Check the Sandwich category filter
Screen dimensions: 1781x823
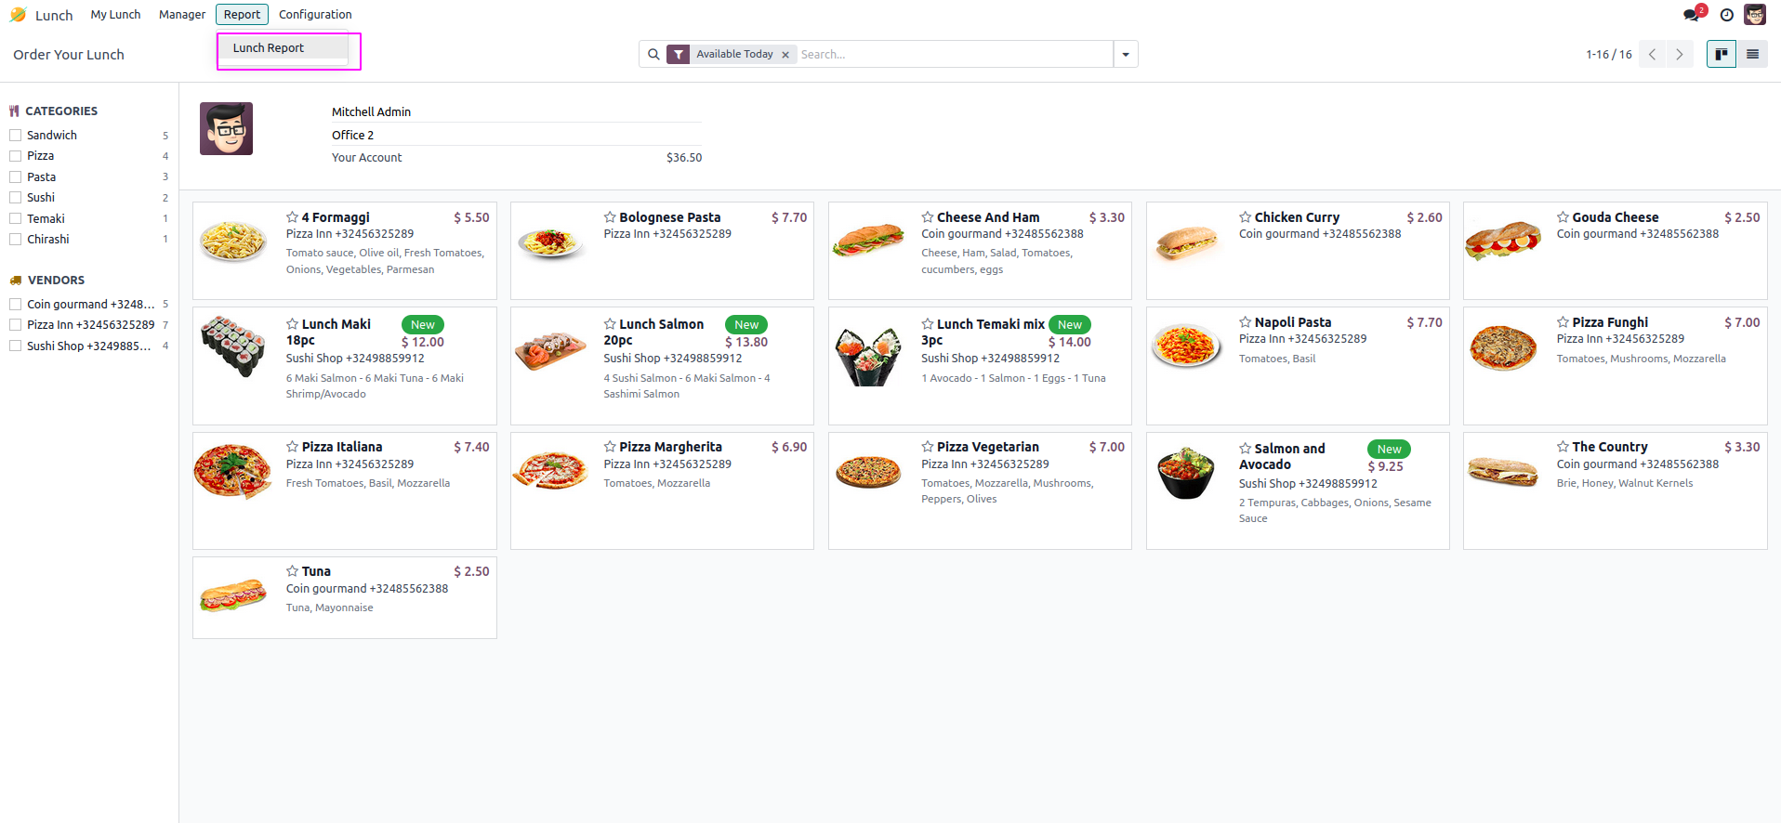[x=16, y=136]
